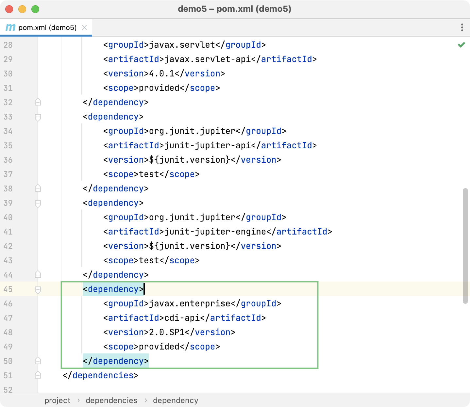Click closing dependency tag on line 32
The height and width of the screenshot is (407, 470).
click(x=116, y=102)
